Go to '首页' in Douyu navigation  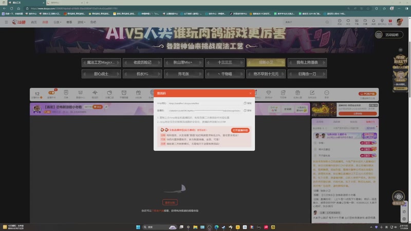coord(34,22)
